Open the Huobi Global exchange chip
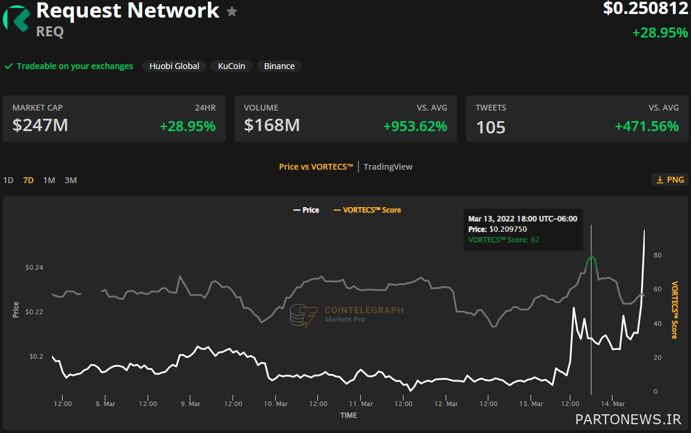The image size is (691, 433). click(x=174, y=66)
